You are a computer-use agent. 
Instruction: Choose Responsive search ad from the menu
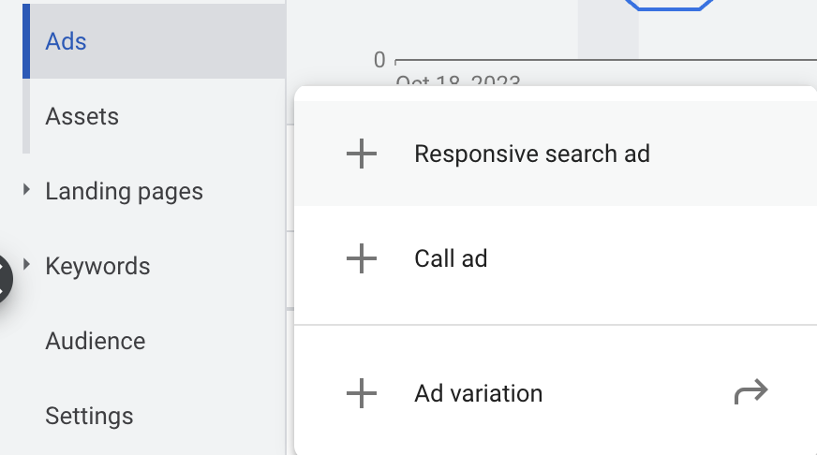click(532, 154)
